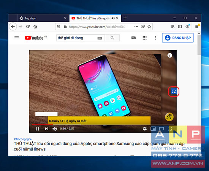
Task: Switch video to full screen
Action: point(170,129)
